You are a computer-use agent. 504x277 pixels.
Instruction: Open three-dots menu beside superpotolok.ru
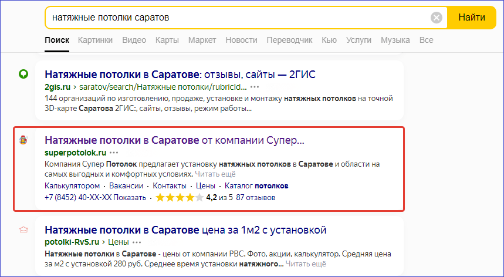tap(114, 153)
